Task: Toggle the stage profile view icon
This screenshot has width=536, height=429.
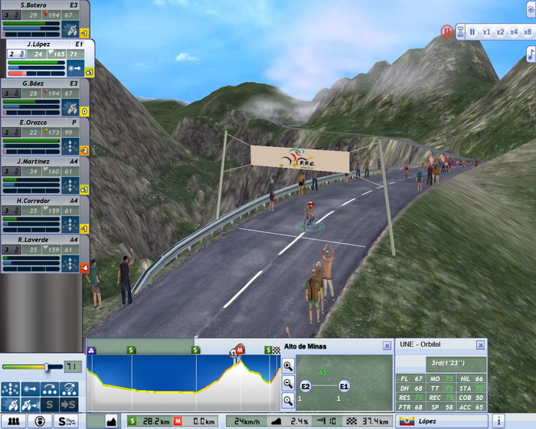Action: (x=111, y=421)
